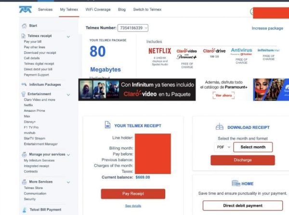Open Telmex Store link
Viewport: 289px width, 215px height.
pyautogui.click(x=33, y=188)
